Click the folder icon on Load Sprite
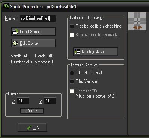Viewport: 149px width, 138px height. tap(15, 32)
